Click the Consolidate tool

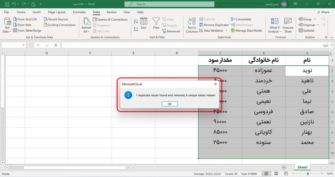(x=241, y=19)
